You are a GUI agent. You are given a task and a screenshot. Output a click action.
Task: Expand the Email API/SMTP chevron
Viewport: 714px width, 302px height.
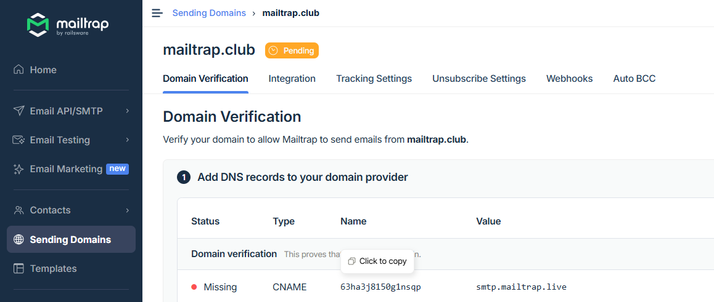pos(128,111)
